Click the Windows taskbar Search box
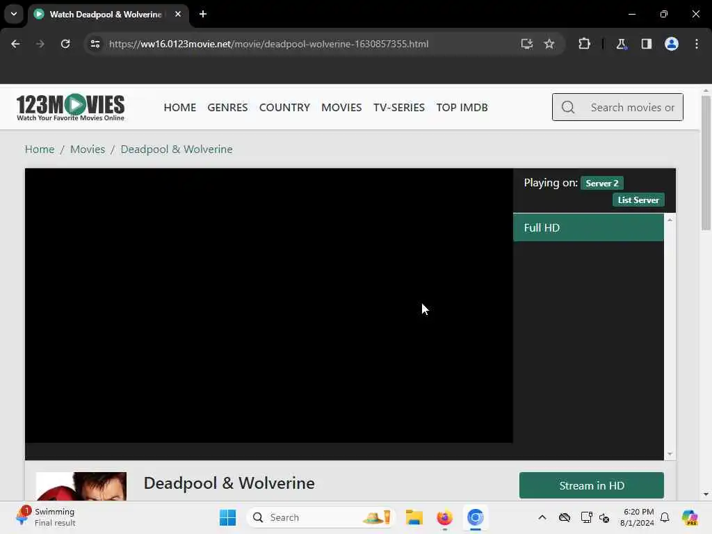 click(321, 517)
